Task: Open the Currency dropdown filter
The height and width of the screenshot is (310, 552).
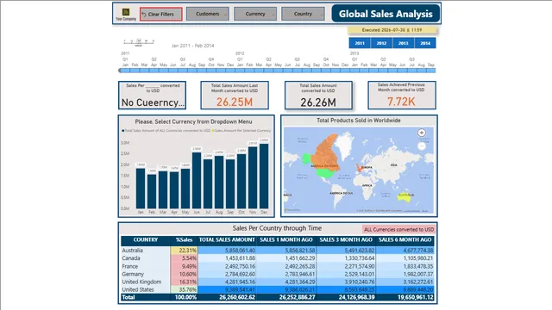Action: pos(255,14)
